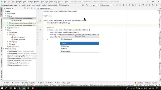The height and width of the screenshot is (90, 161).
Task: Click the CRLF line separator in the status bar
Action: click(141, 85)
